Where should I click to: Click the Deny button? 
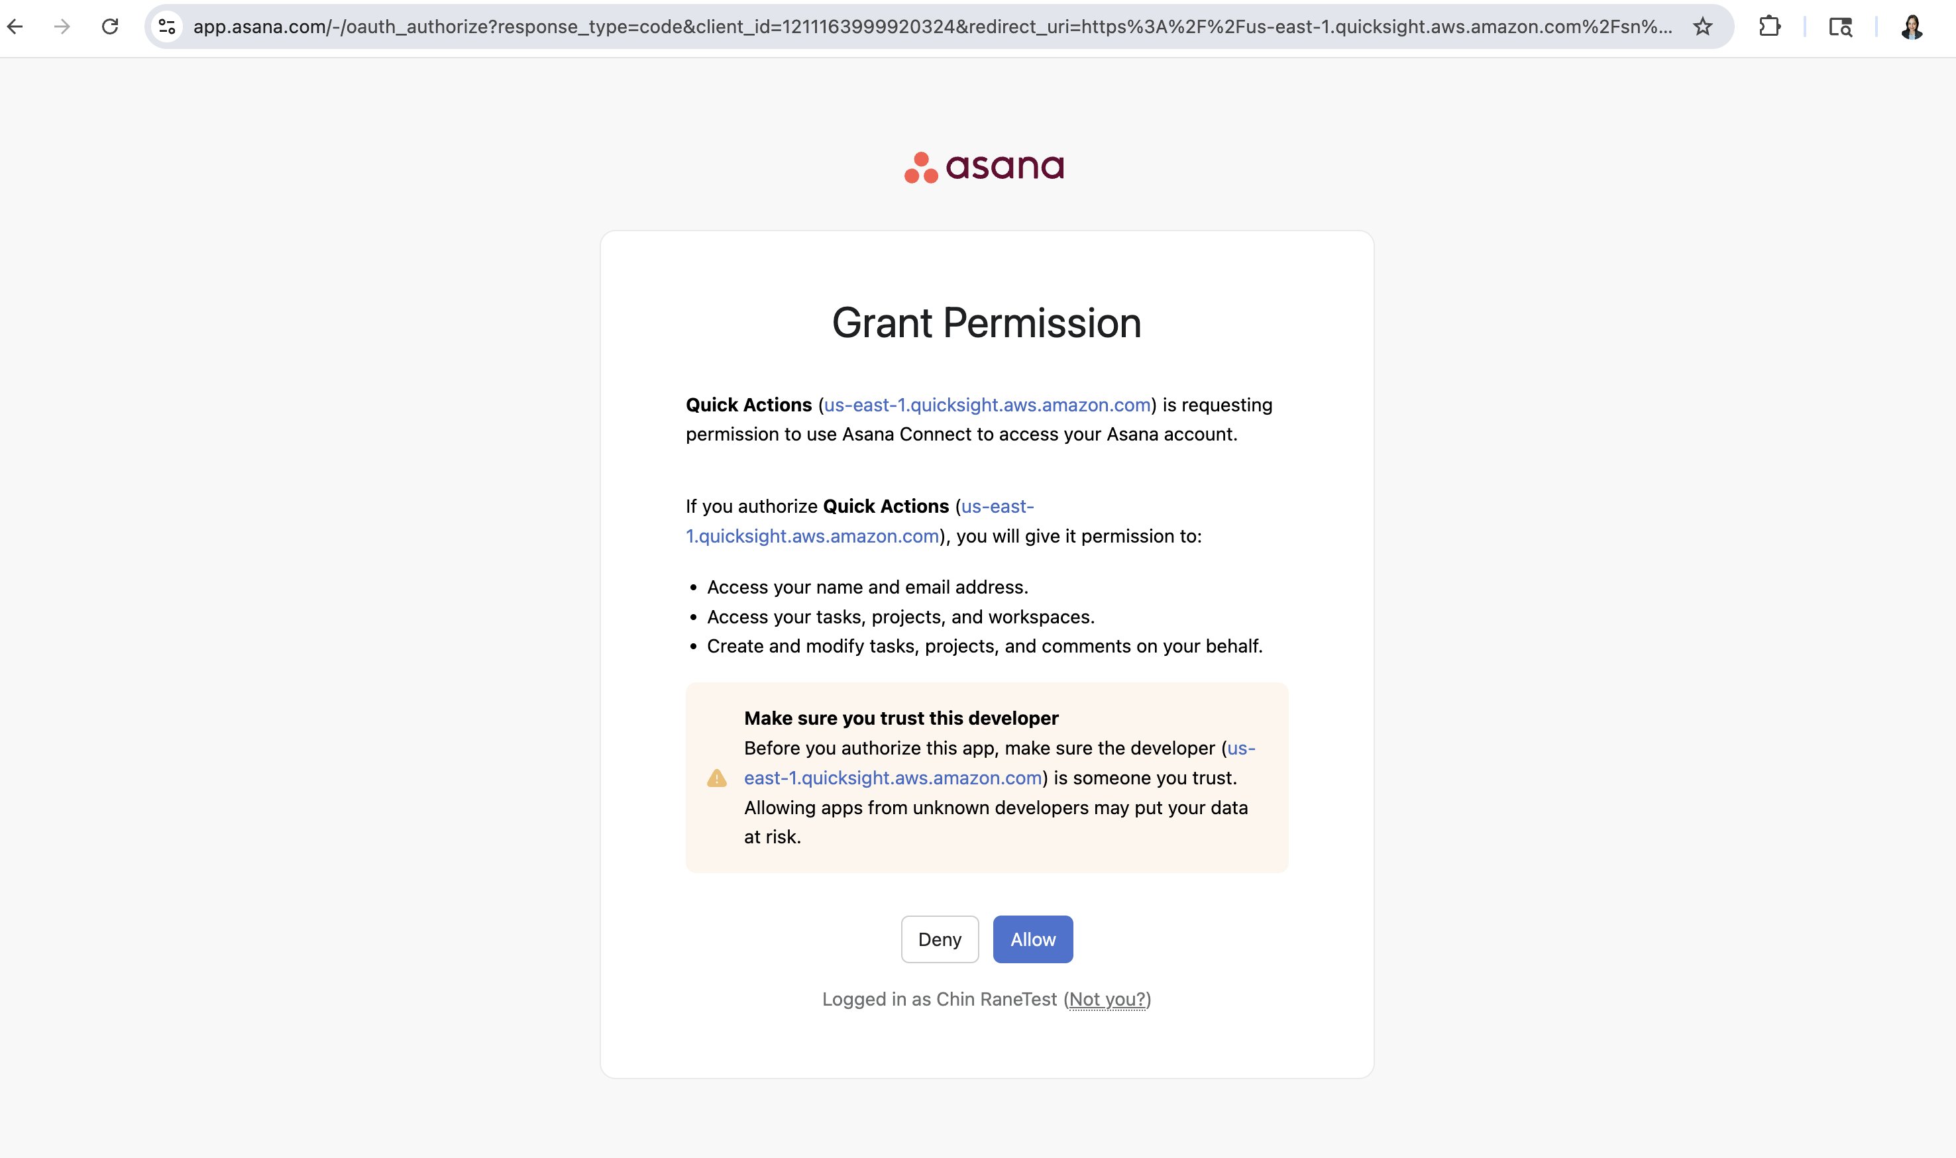[940, 939]
